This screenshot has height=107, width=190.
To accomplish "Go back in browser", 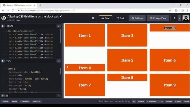I will 3,10.
